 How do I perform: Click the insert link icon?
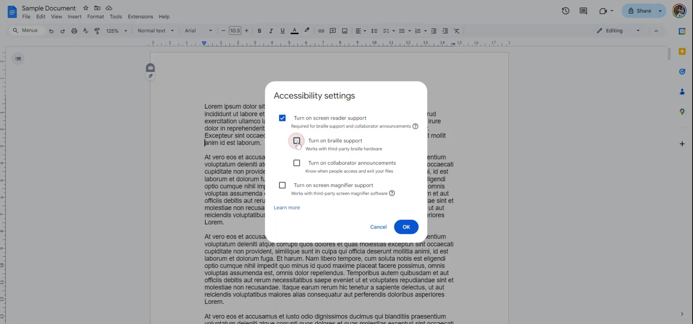pyautogui.click(x=321, y=31)
